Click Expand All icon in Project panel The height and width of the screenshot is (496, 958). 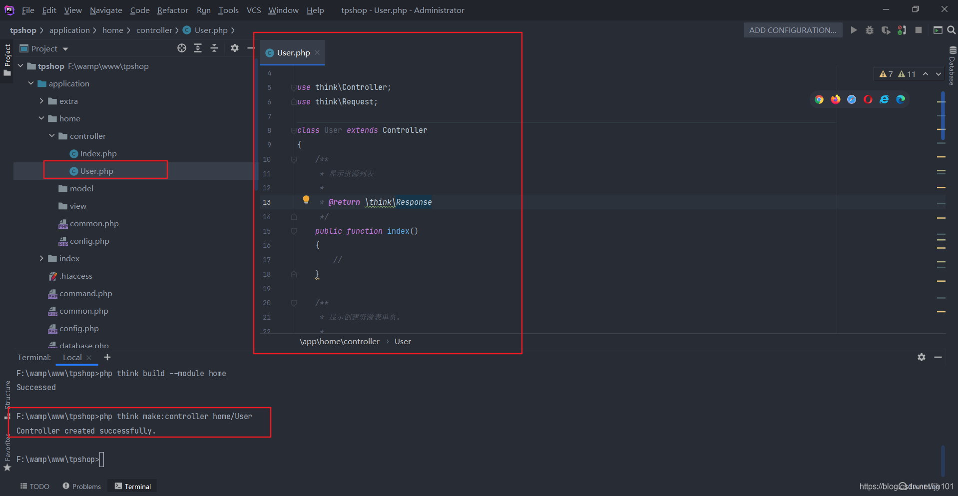[x=198, y=48]
